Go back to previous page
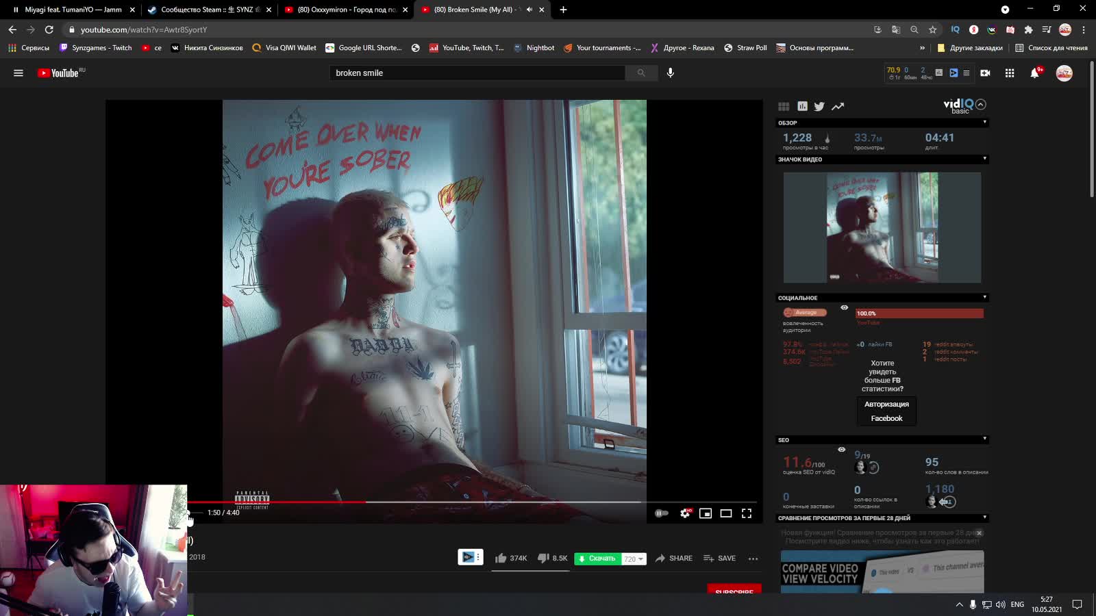Viewport: 1096px width, 616px height. (12, 29)
